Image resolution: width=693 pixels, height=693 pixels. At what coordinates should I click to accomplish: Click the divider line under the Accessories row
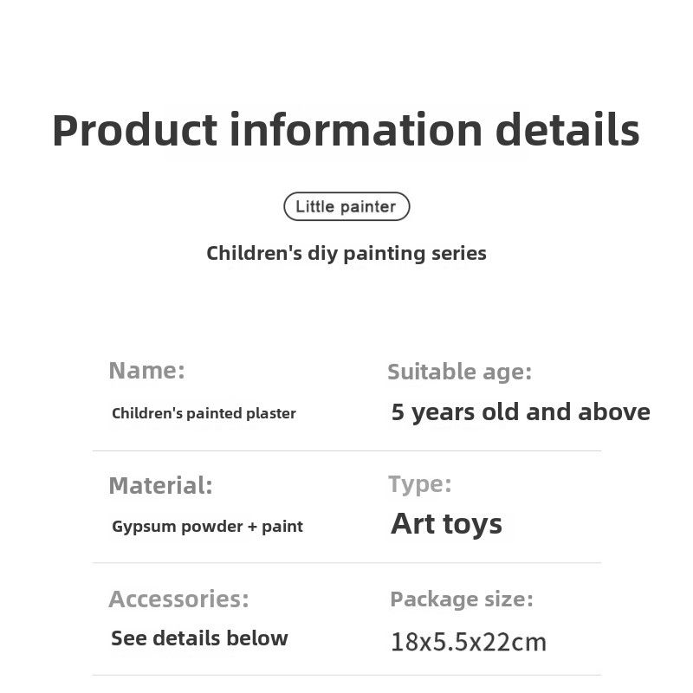pos(346,675)
